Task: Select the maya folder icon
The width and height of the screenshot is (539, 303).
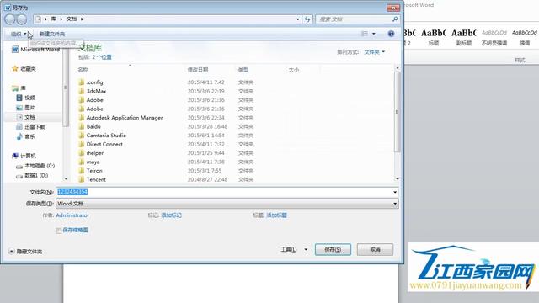Action: [x=82, y=162]
